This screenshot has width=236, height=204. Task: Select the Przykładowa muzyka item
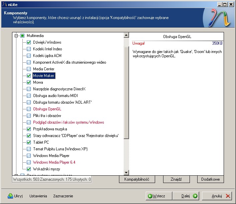click(50, 129)
